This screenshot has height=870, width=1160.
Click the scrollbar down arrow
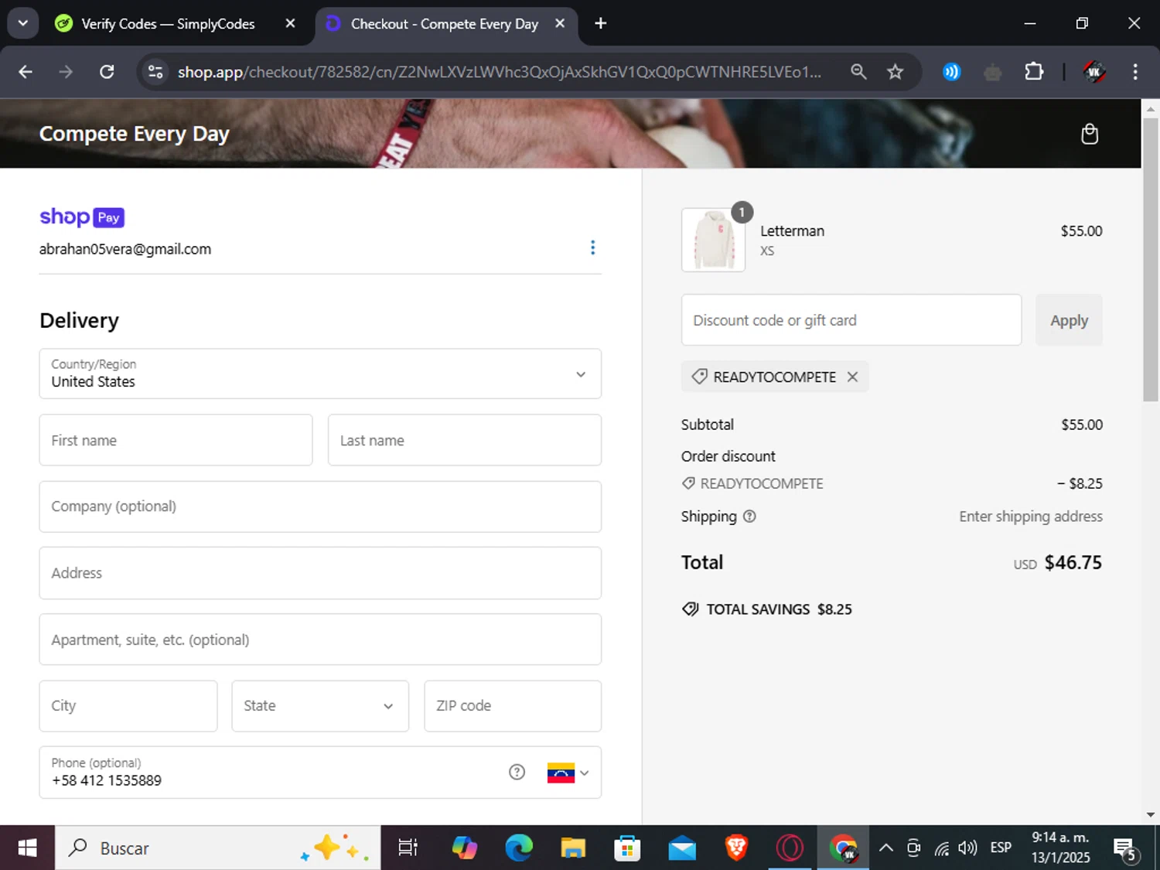(x=1150, y=814)
